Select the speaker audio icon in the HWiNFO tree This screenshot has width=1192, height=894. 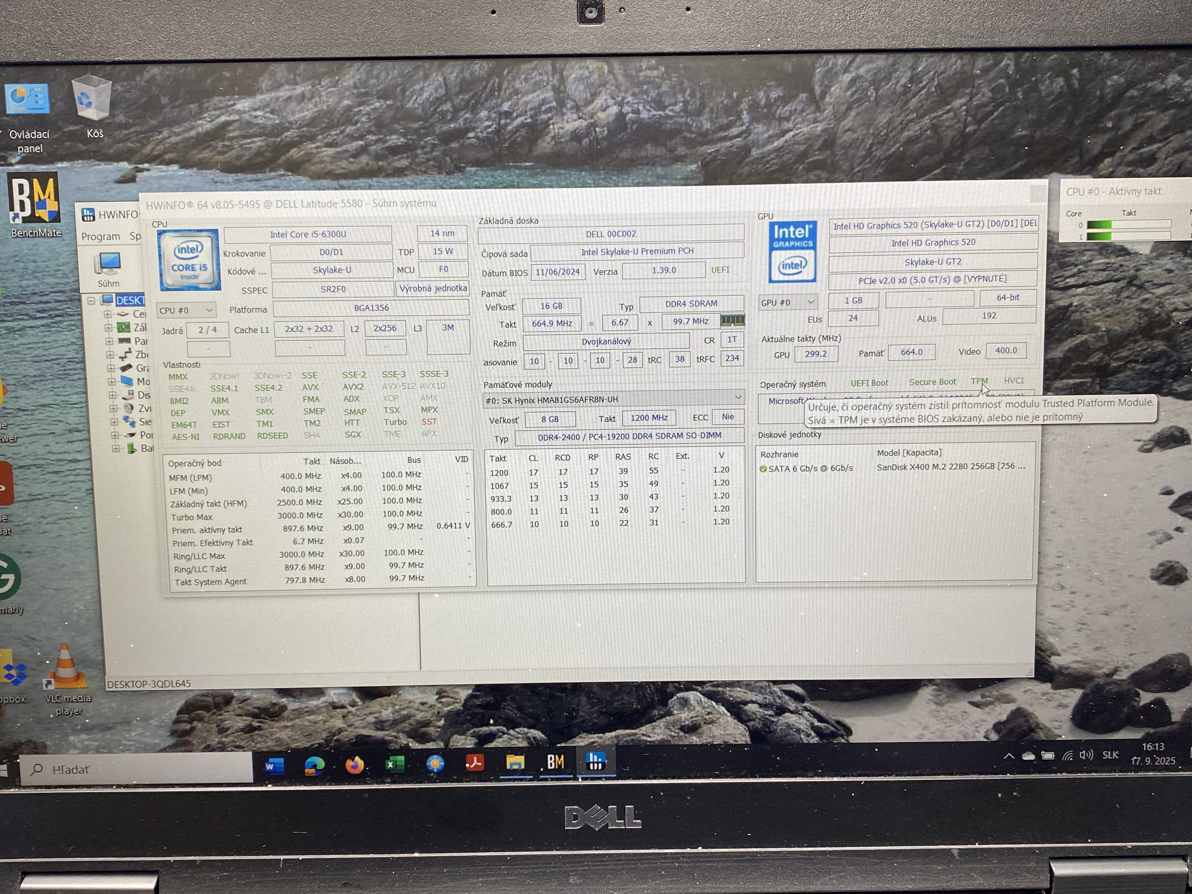[128, 408]
